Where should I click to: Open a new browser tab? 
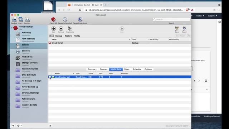106,5
